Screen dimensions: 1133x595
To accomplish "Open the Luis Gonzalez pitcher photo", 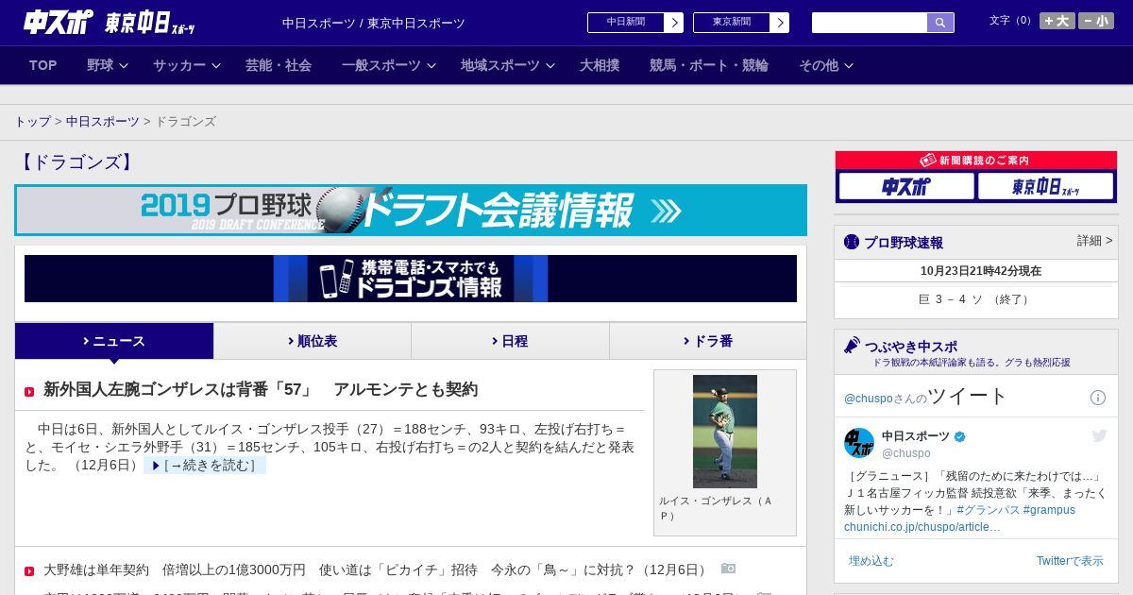I will pyautogui.click(x=725, y=431).
